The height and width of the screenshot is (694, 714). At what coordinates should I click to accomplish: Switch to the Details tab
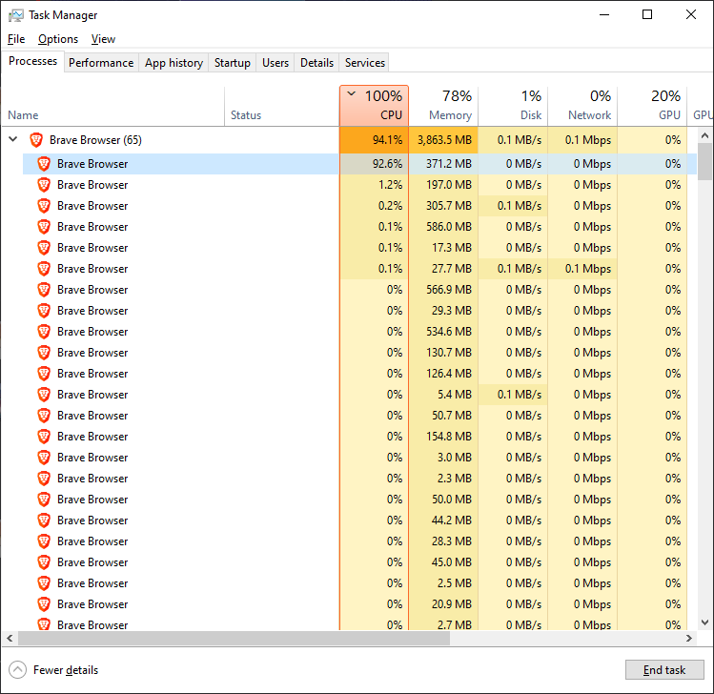[316, 63]
